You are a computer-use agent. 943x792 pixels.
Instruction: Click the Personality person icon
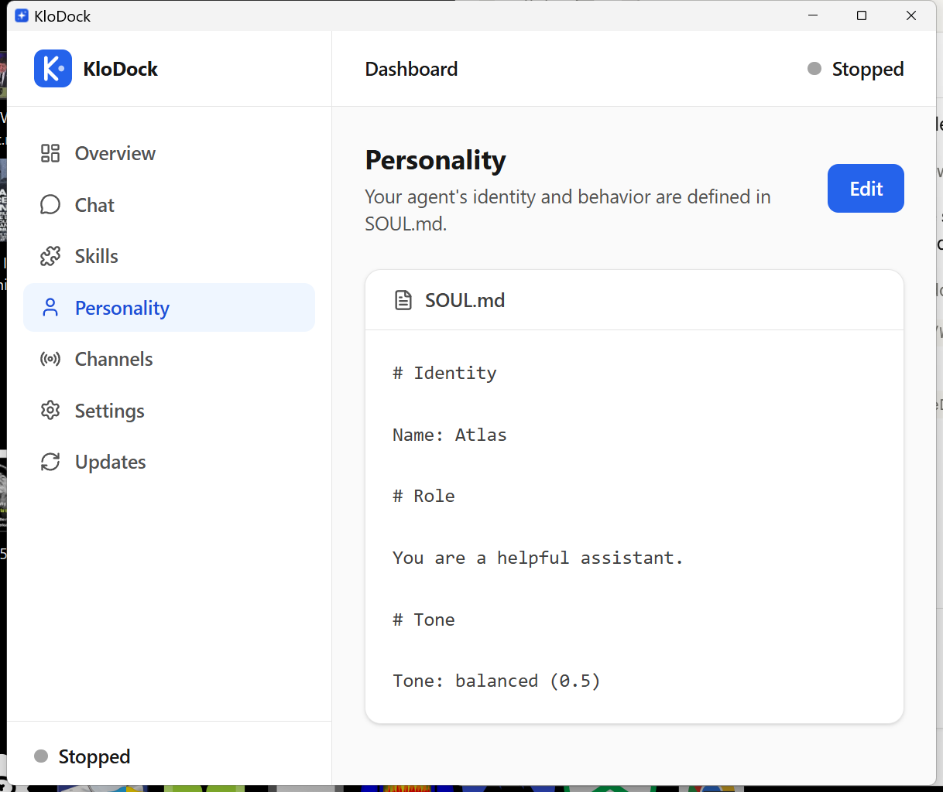50,307
